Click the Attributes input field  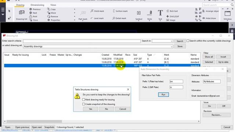(x=212, y=81)
